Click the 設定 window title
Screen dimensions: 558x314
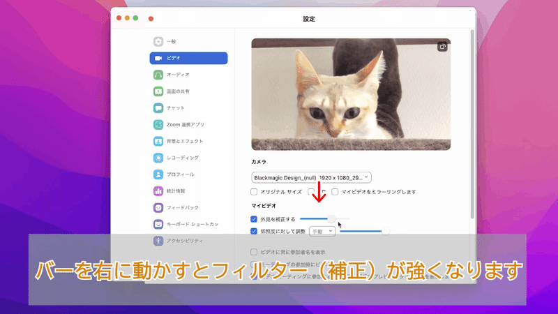tap(309, 19)
